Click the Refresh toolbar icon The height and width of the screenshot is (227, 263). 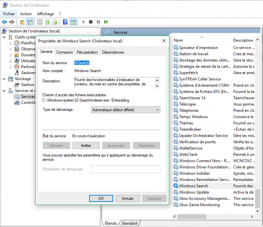pos(48,22)
